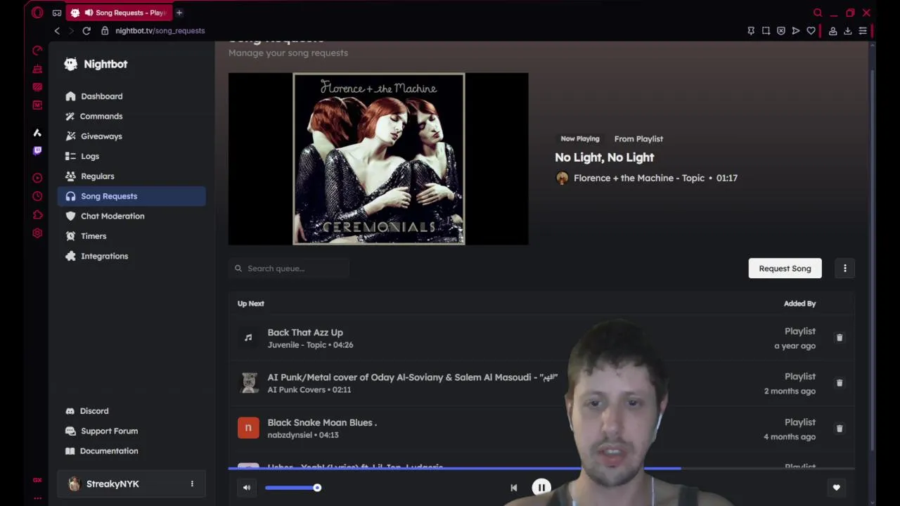This screenshot has width=900, height=506.
Task: Click the Black Snake Moan Blues title
Action: pos(322,422)
